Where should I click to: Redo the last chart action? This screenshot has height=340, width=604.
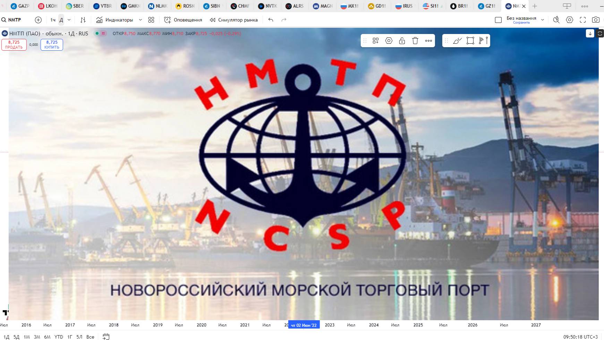(284, 20)
